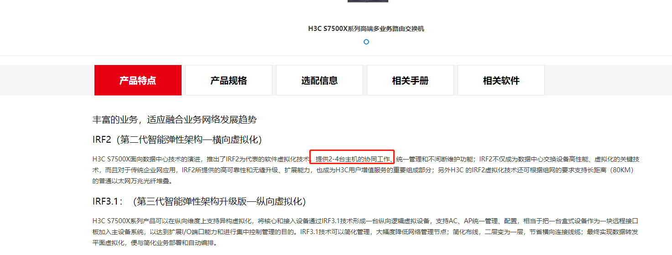Click gray bar area right of 相关软件

pyautogui.click(x=608, y=80)
